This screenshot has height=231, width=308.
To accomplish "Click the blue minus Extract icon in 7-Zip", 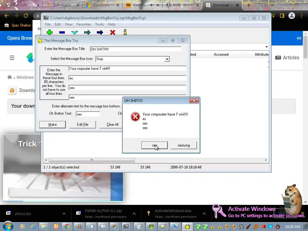I will [62, 32].
